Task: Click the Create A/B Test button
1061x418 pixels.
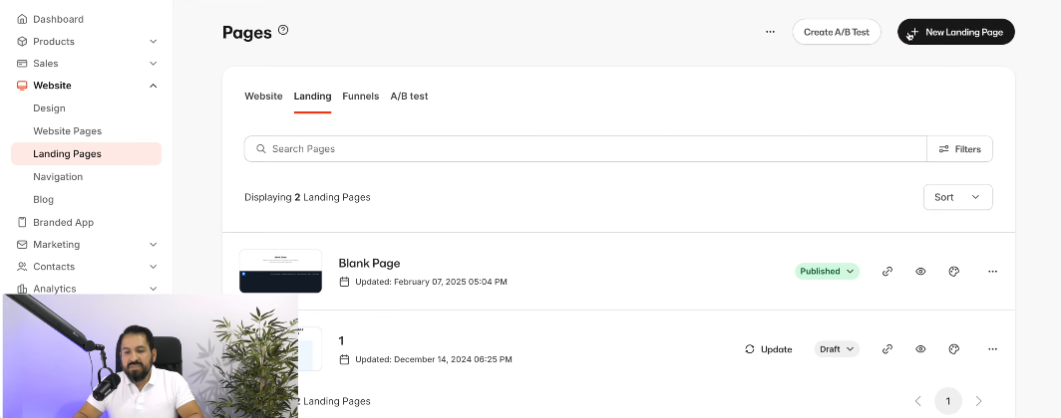Action: (836, 32)
